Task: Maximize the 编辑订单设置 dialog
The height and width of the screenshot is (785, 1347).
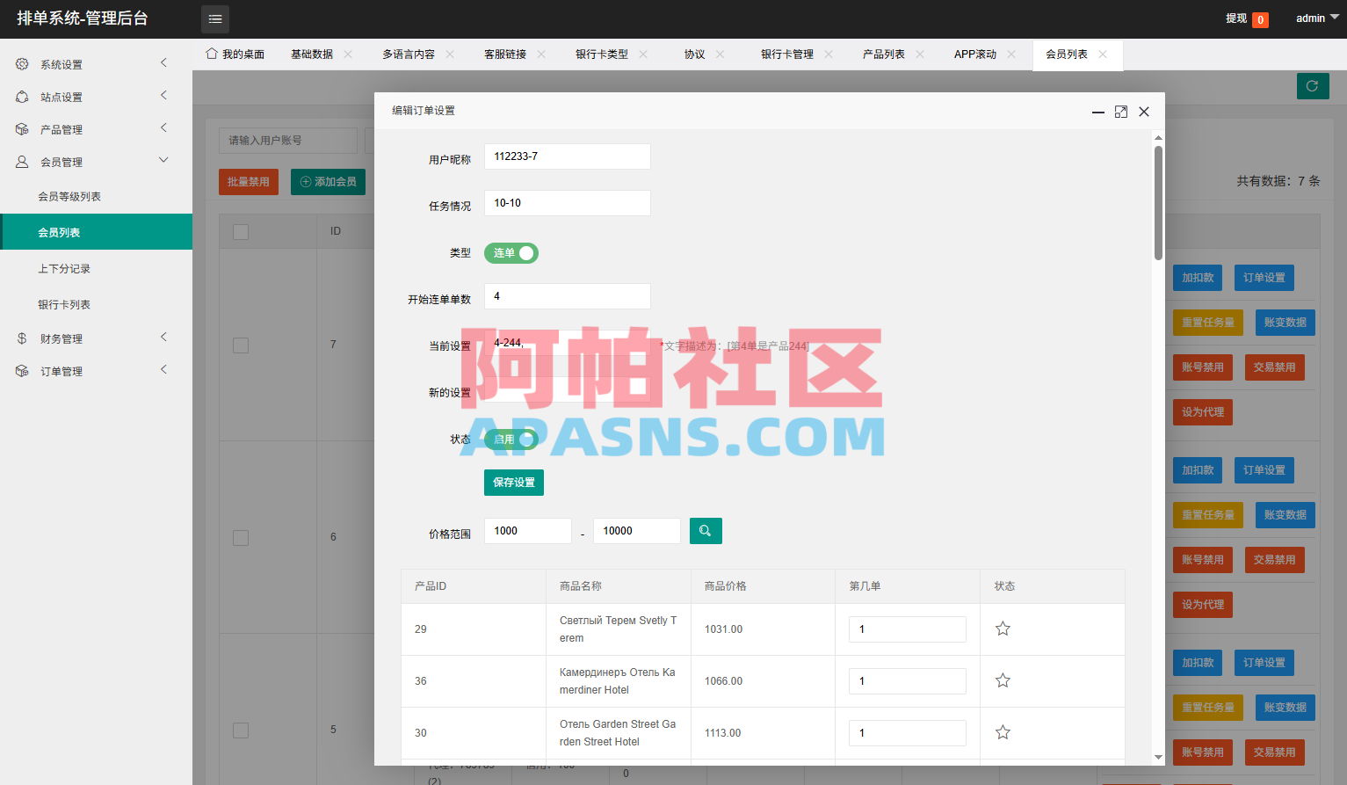Action: tap(1121, 112)
